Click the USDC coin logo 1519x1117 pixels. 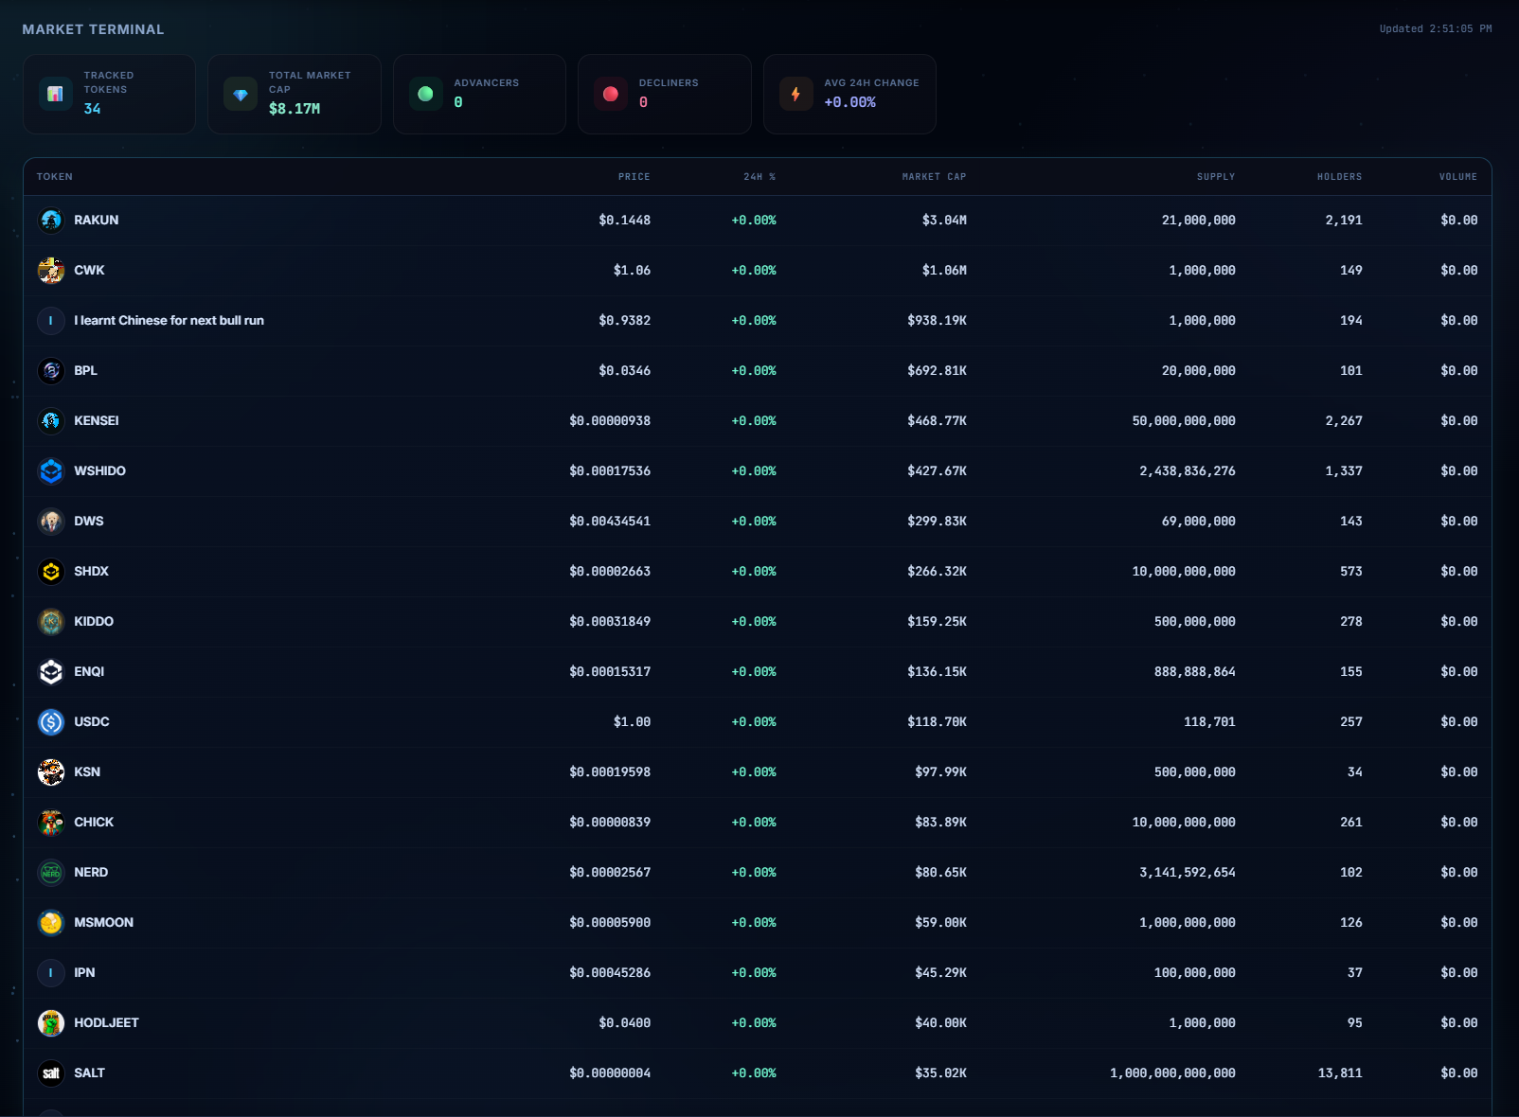click(x=51, y=721)
